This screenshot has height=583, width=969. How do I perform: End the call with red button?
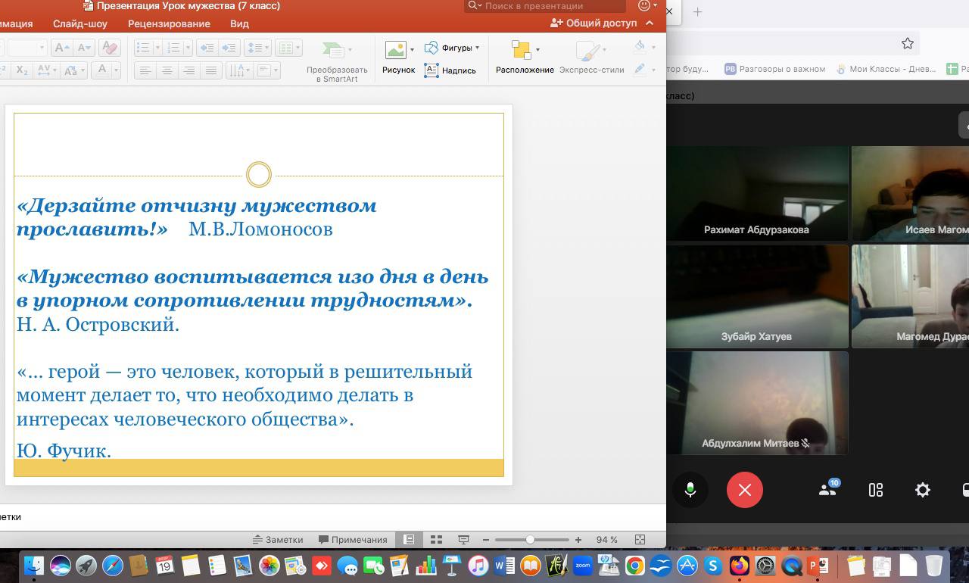click(744, 490)
